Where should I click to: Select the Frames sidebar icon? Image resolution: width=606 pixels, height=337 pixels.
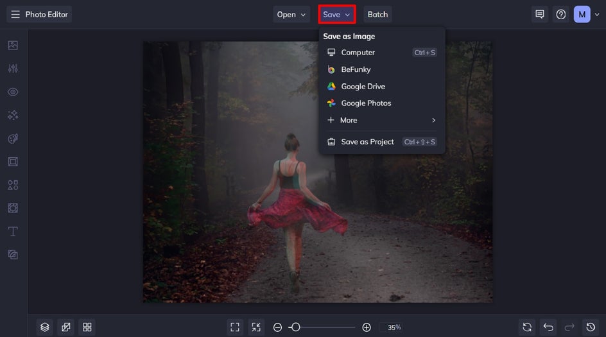coord(13,162)
